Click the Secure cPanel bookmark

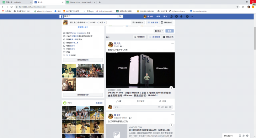[x=199, y=11]
